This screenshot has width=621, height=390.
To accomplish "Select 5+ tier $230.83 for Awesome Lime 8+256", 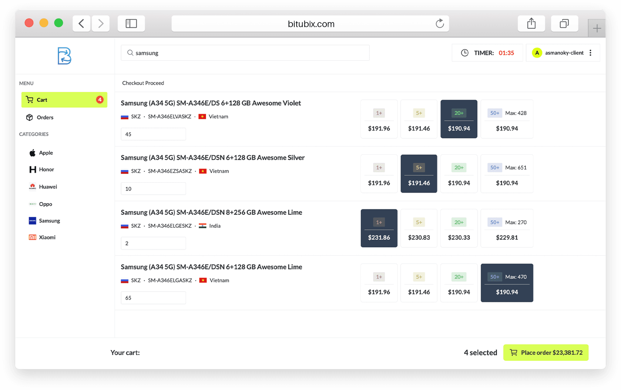I will coord(419,228).
